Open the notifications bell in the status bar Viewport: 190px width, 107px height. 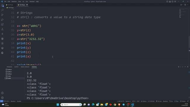pos(188,101)
